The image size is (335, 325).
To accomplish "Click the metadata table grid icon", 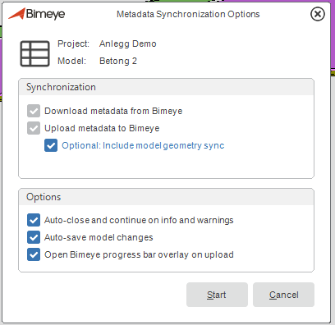I will pos(34,53).
